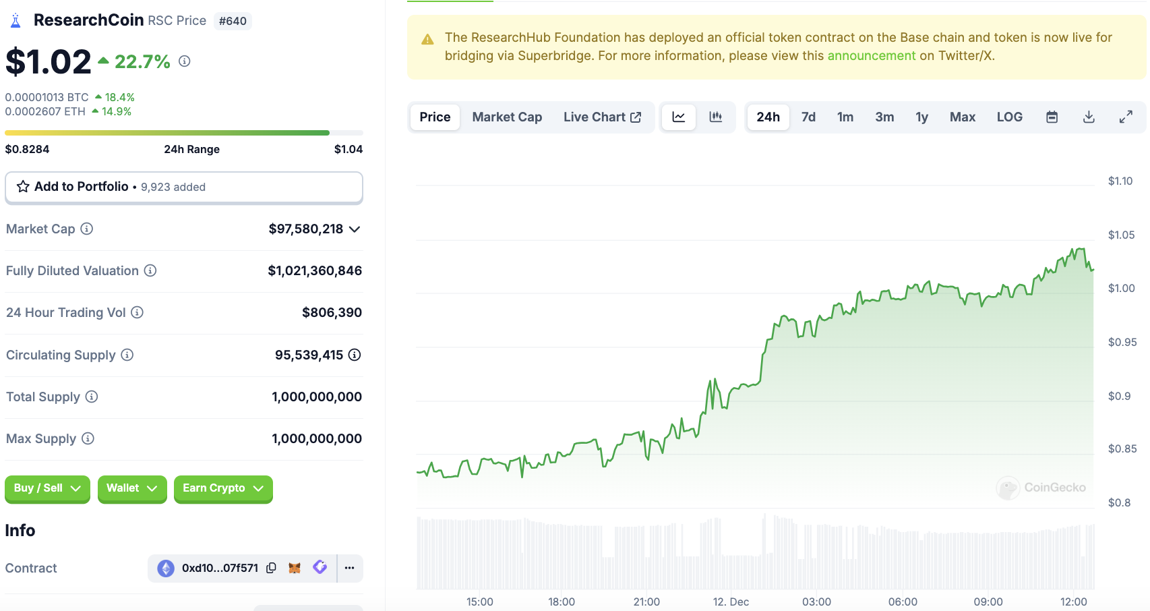Select the 7d time range
Screen dimensions: 1150x611
808,117
